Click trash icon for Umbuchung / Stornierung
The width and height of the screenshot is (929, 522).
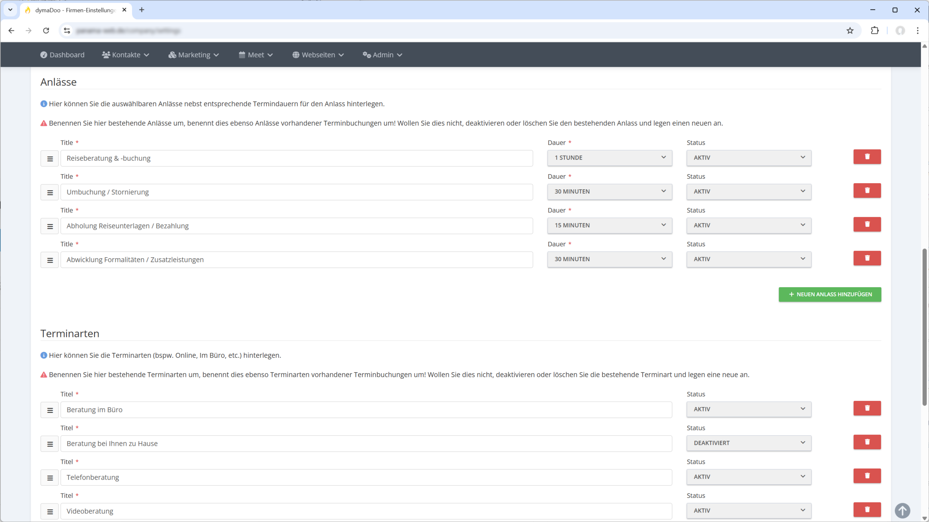point(867,190)
